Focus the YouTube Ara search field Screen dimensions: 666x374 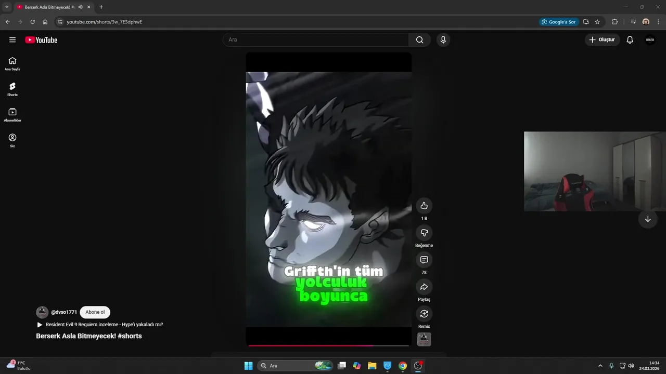point(316,40)
